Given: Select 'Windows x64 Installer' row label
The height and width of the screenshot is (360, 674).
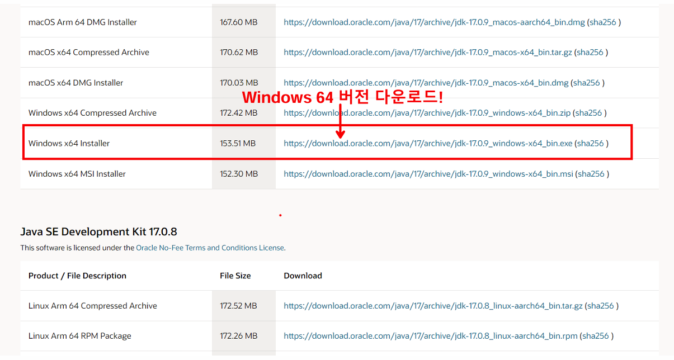Looking at the screenshot, I should pos(69,144).
